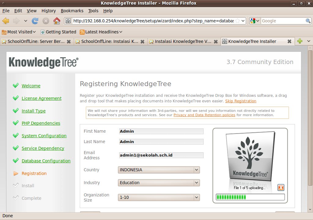Click the upload progress bar
The height and width of the screenshot is (220, 313).
tap(250, 197)
